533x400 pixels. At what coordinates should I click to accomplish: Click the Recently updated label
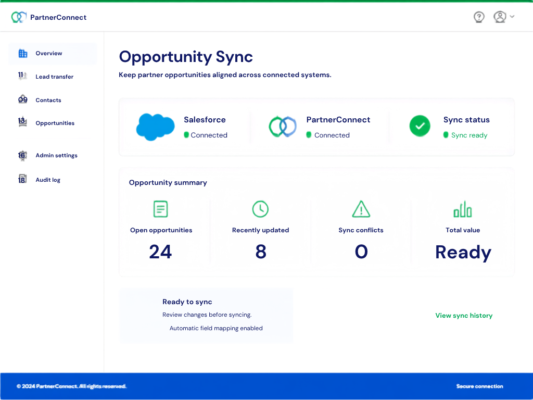click(261, 230)
